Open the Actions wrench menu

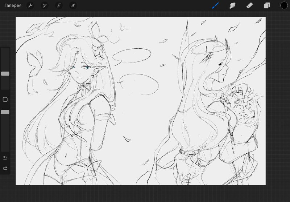pyautogui.click(x=30, y=5)
